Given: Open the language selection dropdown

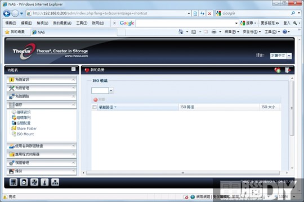Looking at the screenshot, I should click(x=289, y=56).
